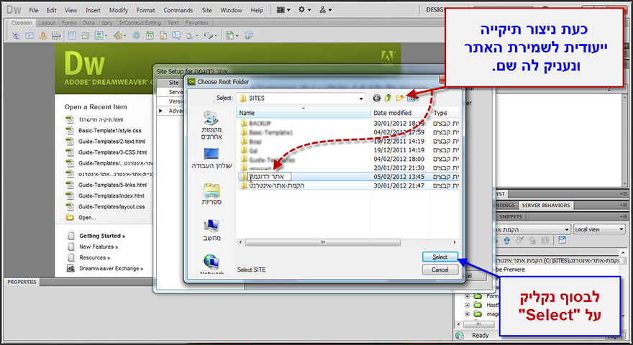This screenshot has width=633, height=345.
Task: Click the Date modified column header
Action: click(x=401, y=113)
